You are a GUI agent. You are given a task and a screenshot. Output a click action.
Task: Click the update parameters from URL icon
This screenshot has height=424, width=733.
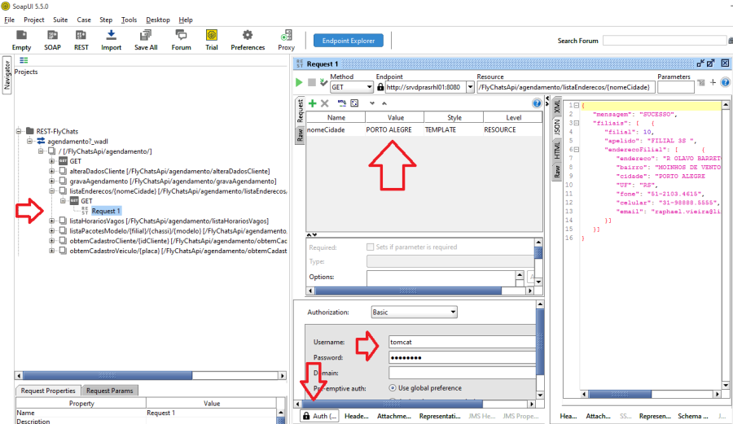pyautogui.click(x=342, y=103)
